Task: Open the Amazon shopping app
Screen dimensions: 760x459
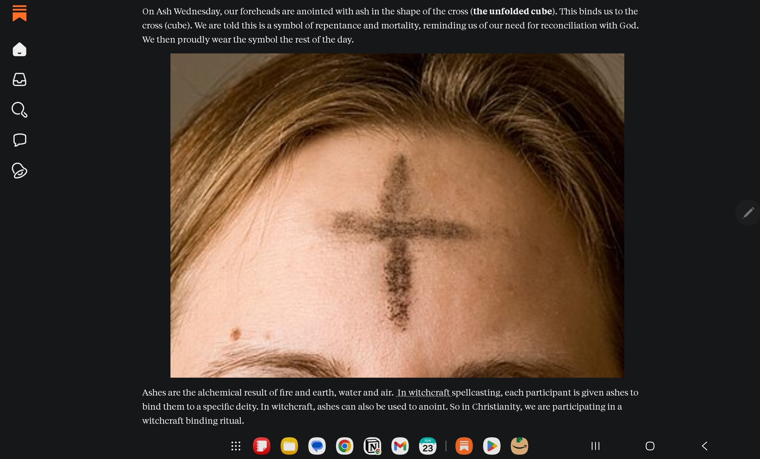Action: [x=520, y=446]
